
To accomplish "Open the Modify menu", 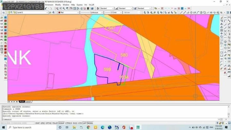I will 58,5.
